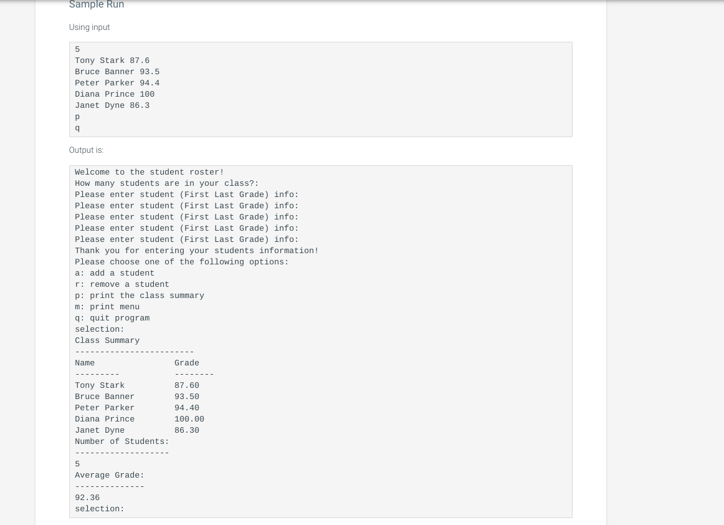Select the "Using input" label
Viewport: 724px width, 525px height.
click(x=89, y=27)
